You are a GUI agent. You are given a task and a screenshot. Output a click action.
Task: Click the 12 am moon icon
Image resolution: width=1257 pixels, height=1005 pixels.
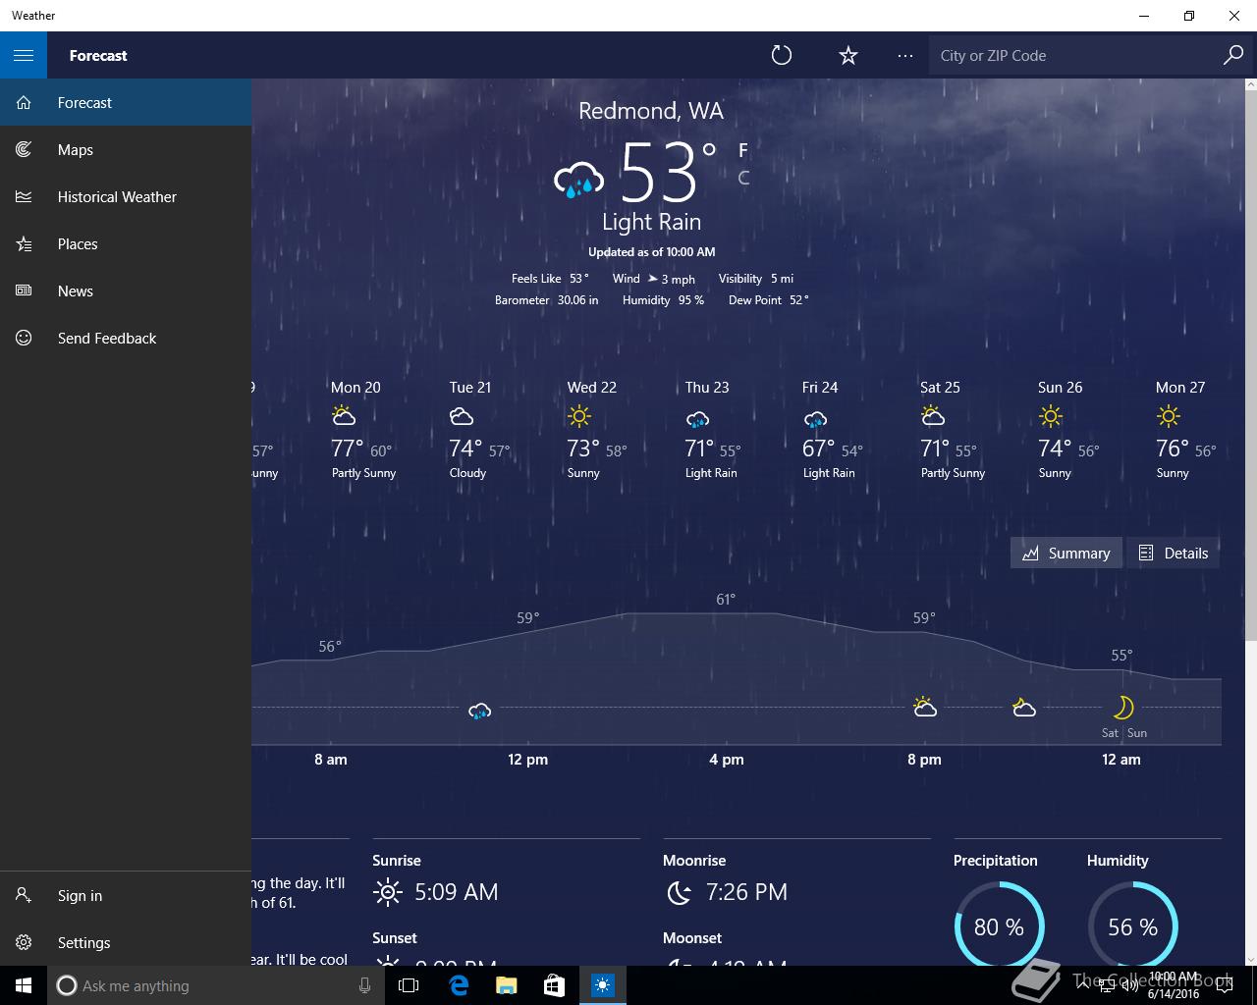pos(1123,707)
